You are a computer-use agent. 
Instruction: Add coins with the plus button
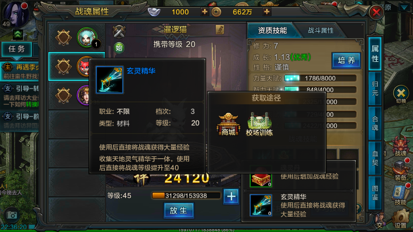coord(267,12)
